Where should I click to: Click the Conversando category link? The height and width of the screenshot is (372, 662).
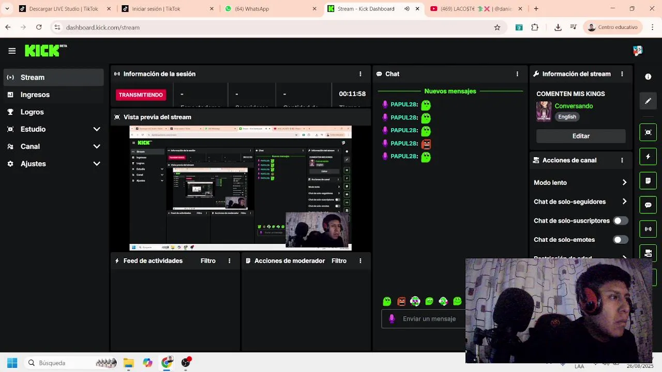(574, 106)
